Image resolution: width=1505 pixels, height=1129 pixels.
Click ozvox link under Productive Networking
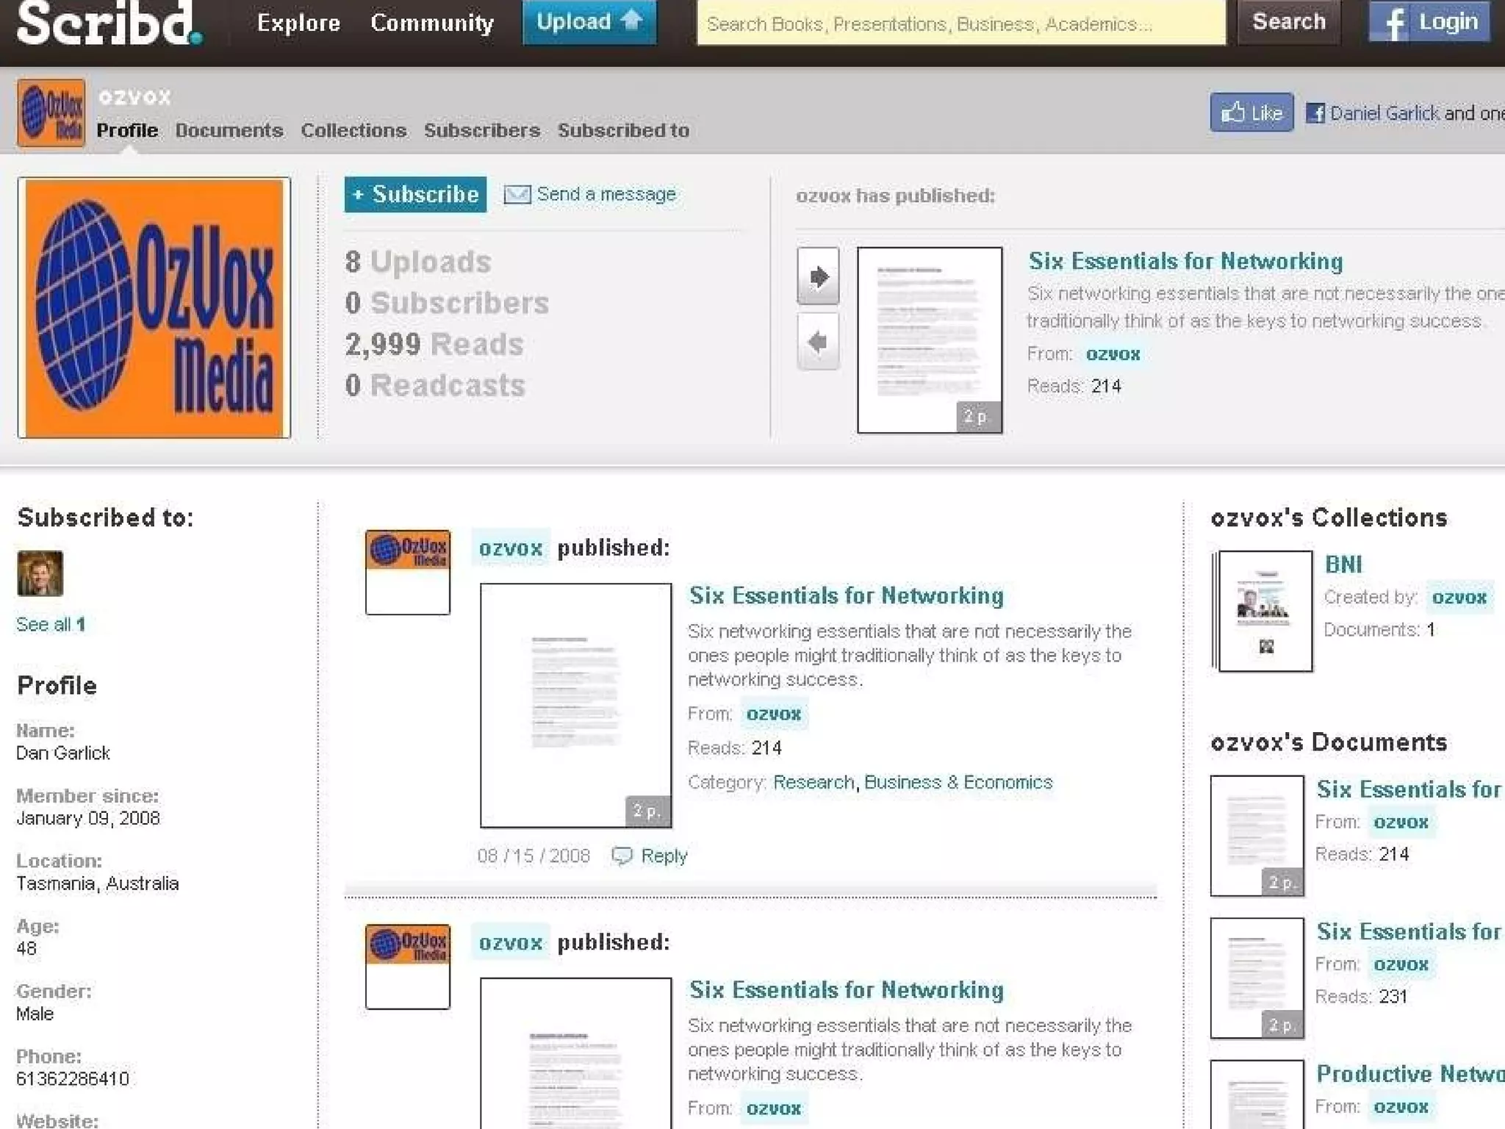(1401, 1106)
